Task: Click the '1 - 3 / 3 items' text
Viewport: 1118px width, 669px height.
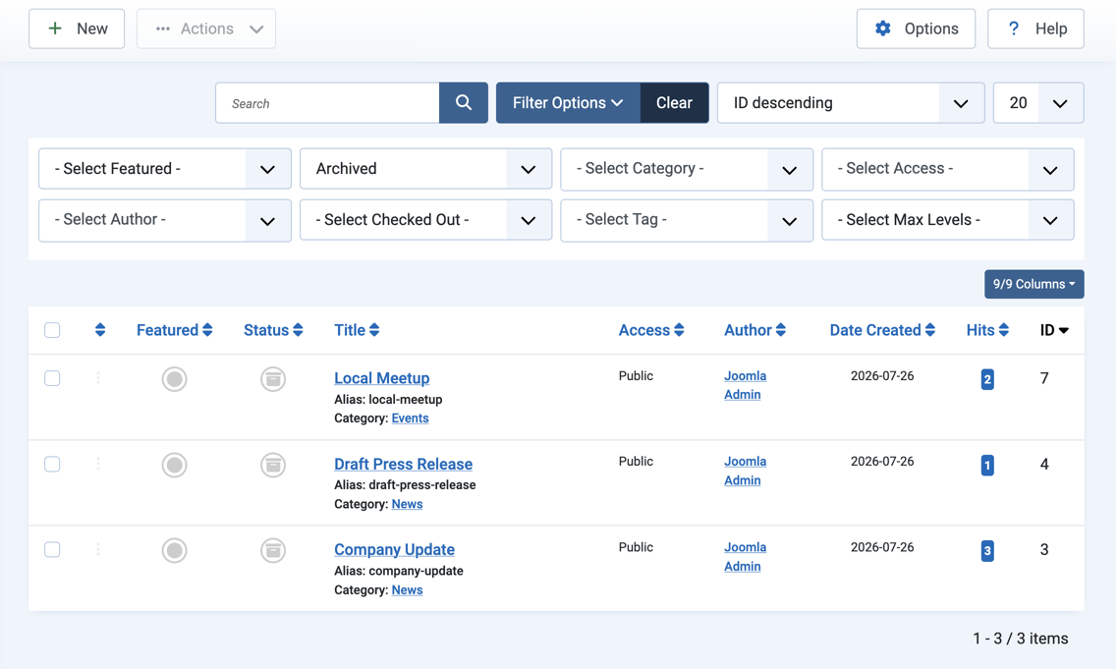Action: [1021, 639]
